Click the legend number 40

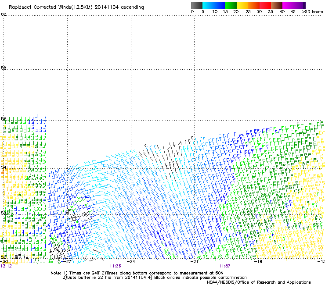pos(282,12)
